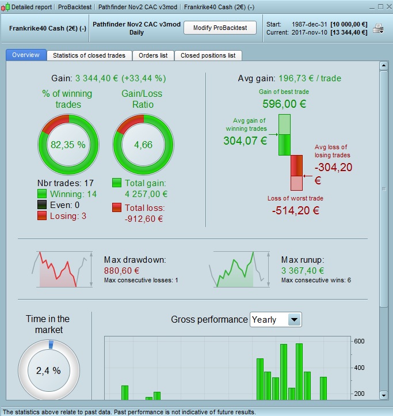Screen dimensions: 393x416
Task: Click the tallest green bar in performance chart
Action: [299, 372]
